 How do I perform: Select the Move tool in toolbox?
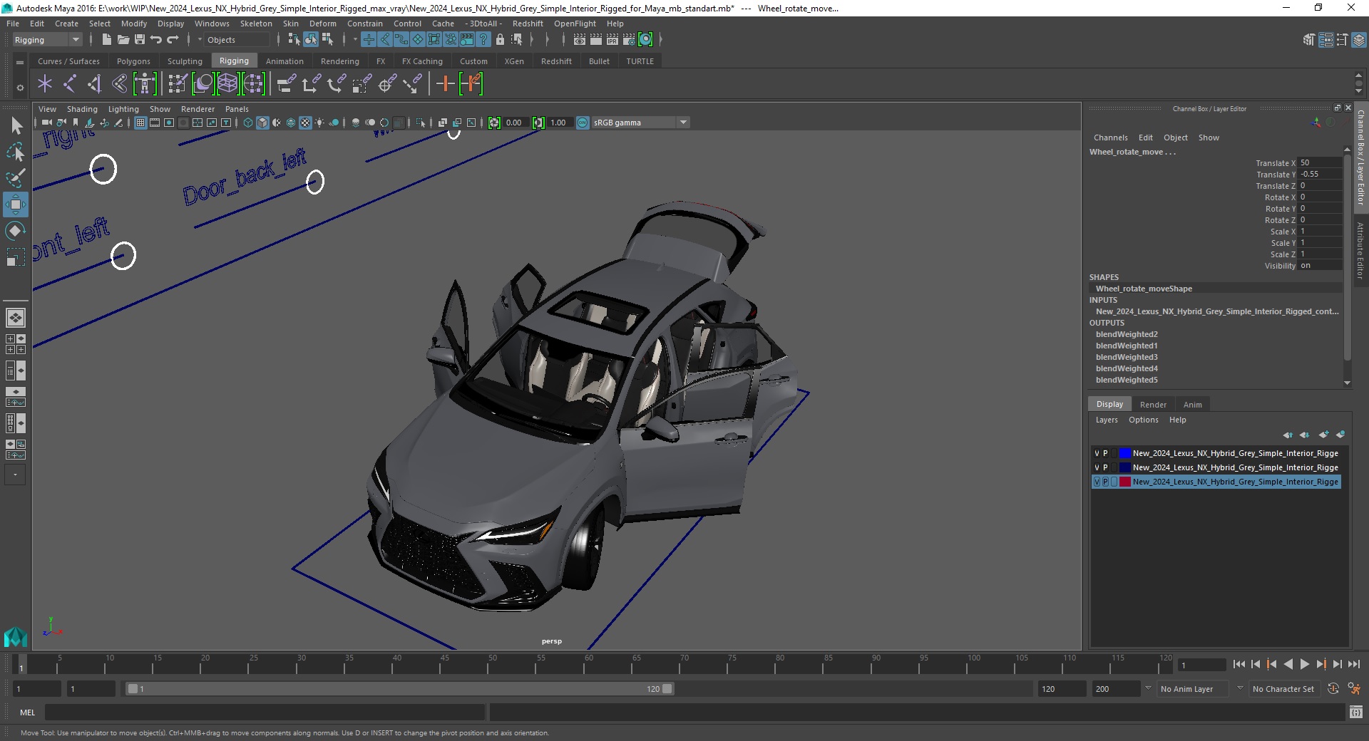tap(16, 204)
